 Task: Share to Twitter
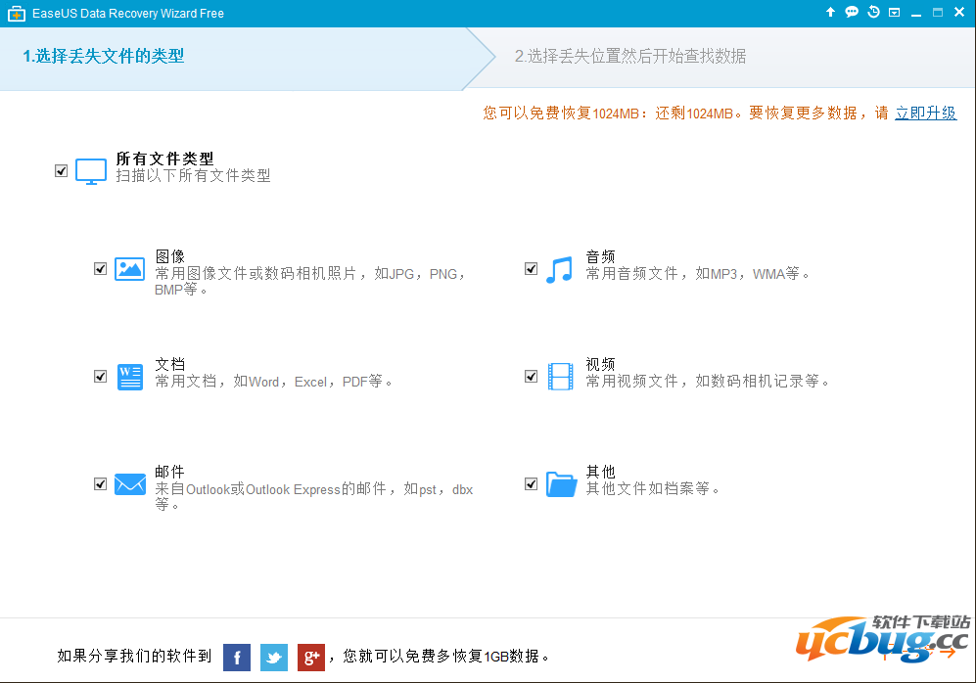point(273,658)
